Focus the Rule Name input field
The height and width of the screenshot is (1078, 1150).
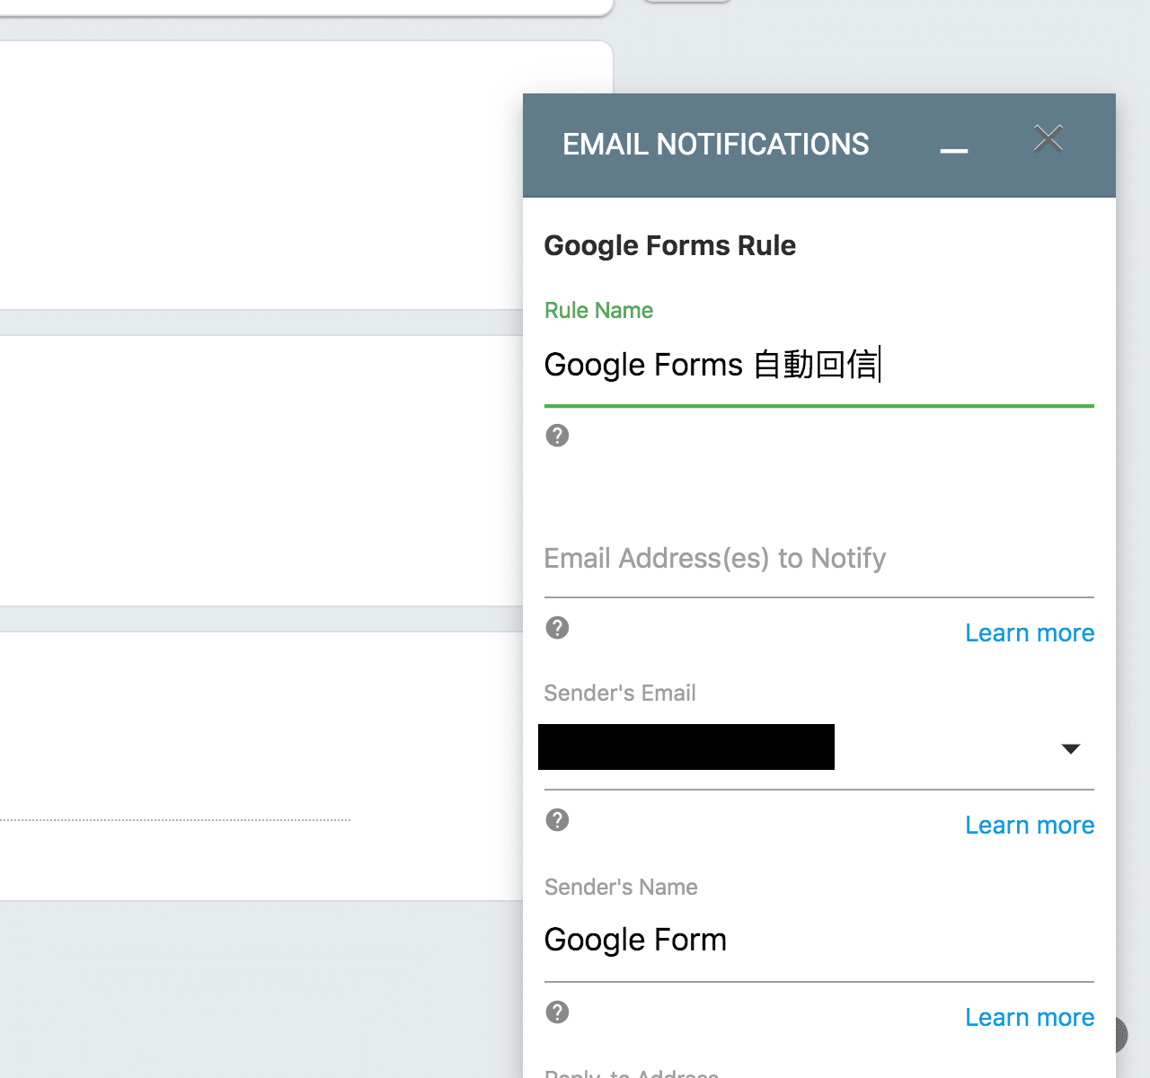[x=818, y=366]
